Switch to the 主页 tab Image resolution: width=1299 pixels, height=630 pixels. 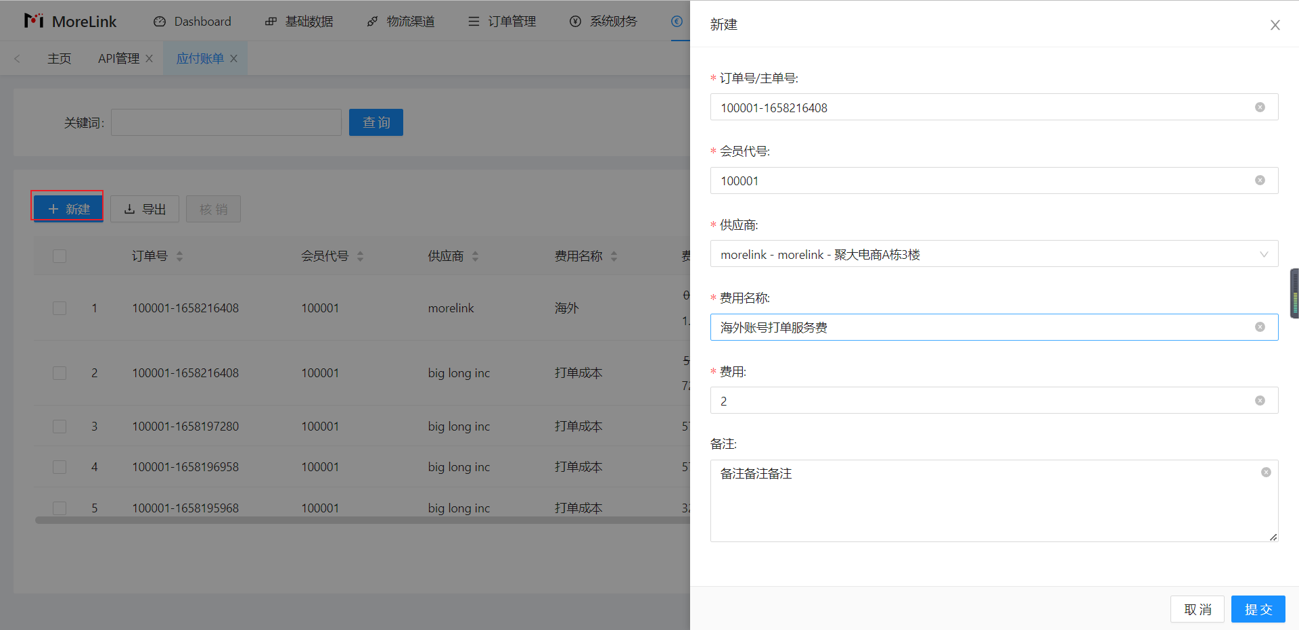click(x=59, y=59)
